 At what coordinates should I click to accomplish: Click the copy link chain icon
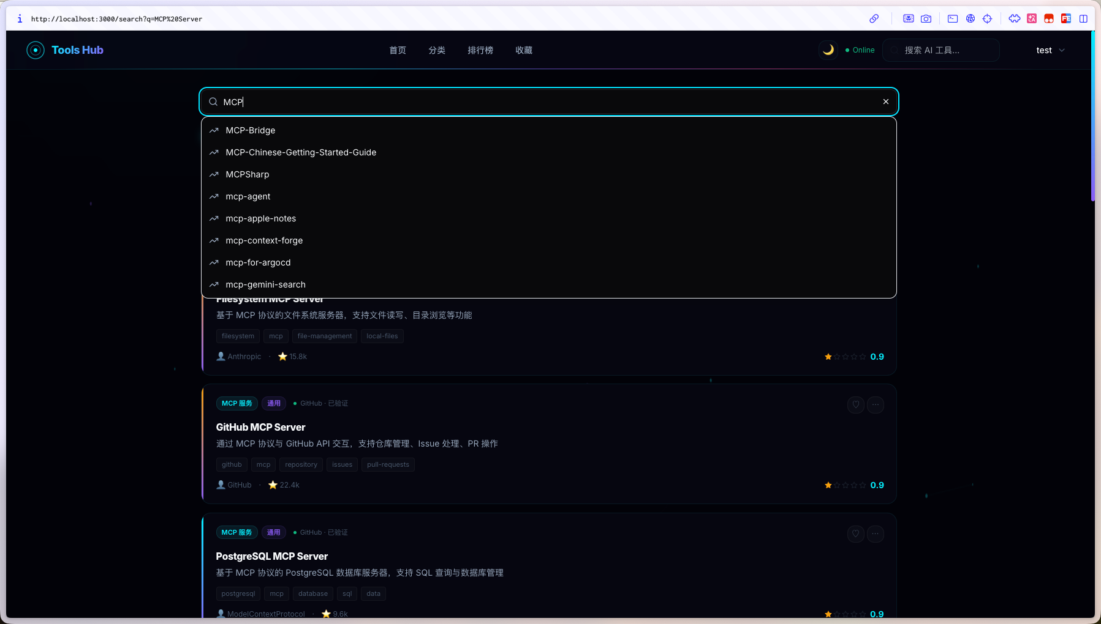[x=874, y=19]
